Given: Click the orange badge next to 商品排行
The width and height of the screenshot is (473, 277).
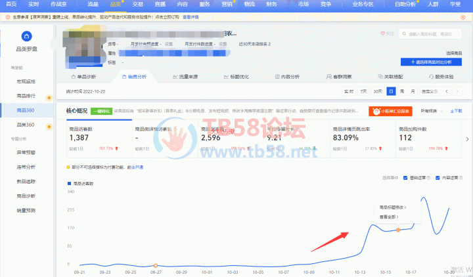Looking at the screenshot, I should [49, 96].
